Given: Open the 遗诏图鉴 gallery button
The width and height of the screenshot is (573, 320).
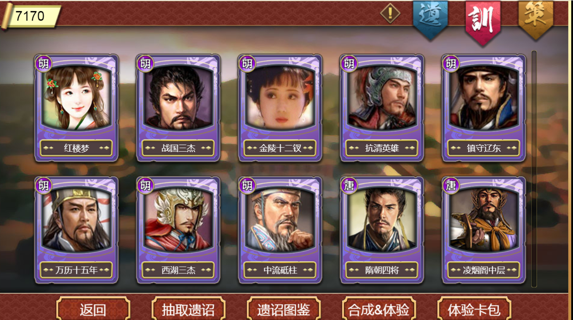Looking at the screenshot, I should pos(284,309).
